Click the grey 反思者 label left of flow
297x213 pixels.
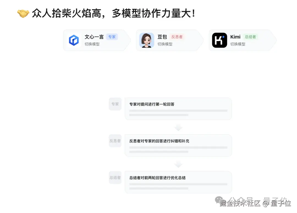(x=115, y=141)
